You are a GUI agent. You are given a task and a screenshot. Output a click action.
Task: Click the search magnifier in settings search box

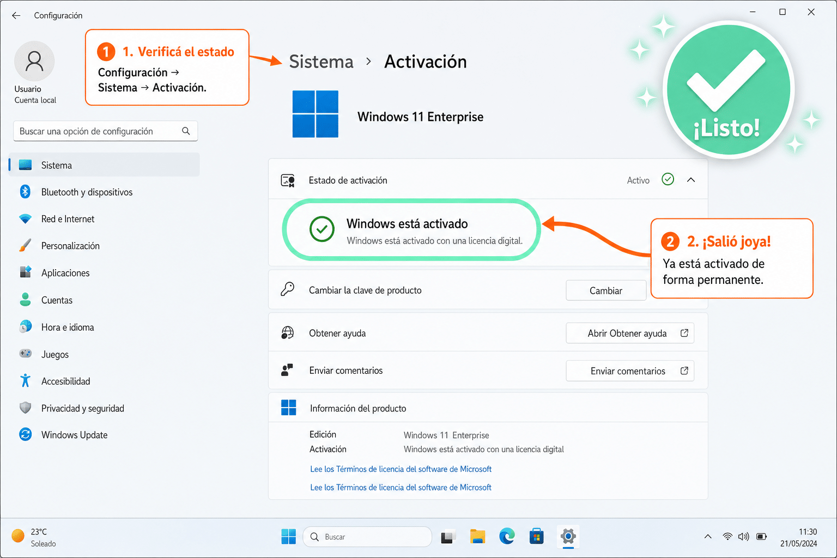pyautogui.click(x=186, y=131)
